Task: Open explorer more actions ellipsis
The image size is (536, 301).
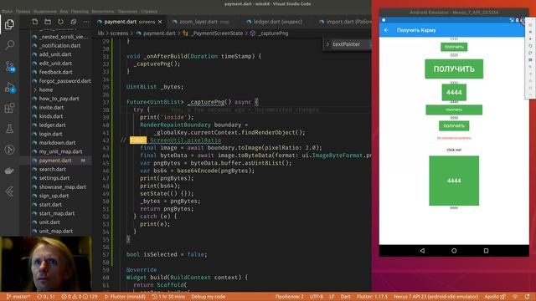Action: tap(86, 22)
